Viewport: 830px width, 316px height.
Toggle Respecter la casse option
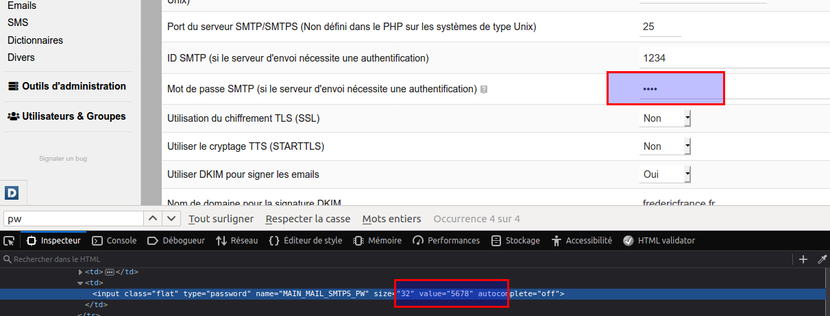[x=308, y=219]
